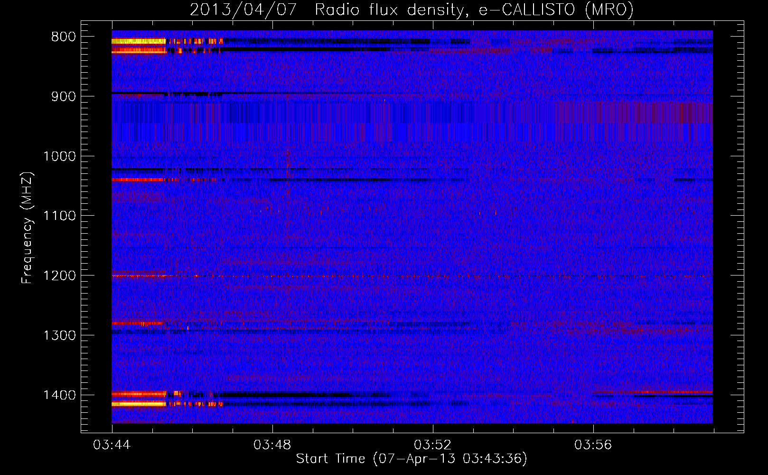
Task: Click the 1300 frequency tick label
Action: pyautogui.click(x=59, y=336)
